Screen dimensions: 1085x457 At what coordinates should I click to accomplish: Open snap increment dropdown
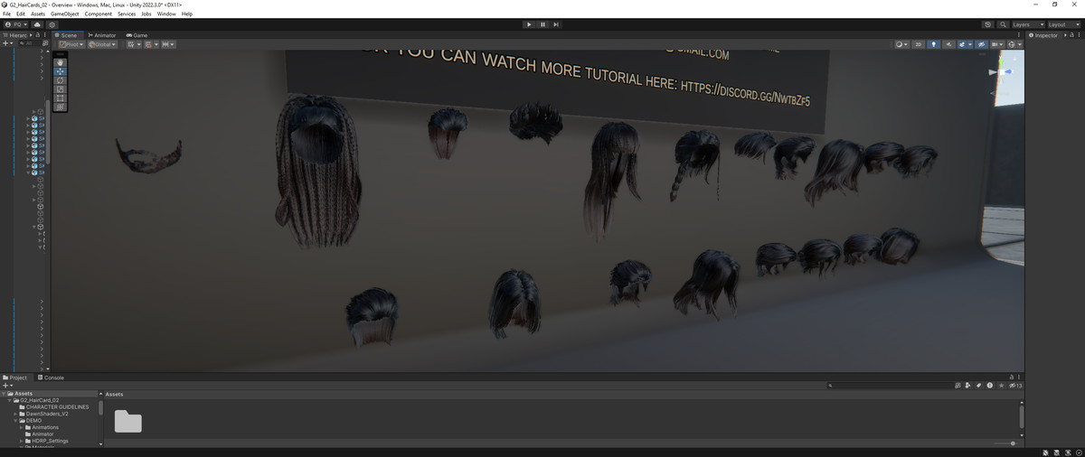(168, 44)
